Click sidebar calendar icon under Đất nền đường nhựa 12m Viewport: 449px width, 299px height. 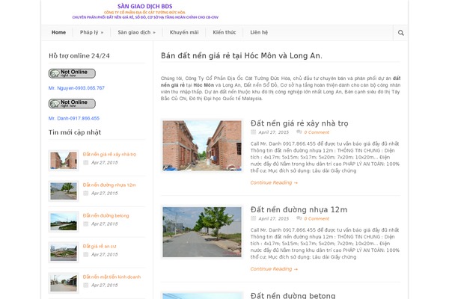tap(85, 193)
